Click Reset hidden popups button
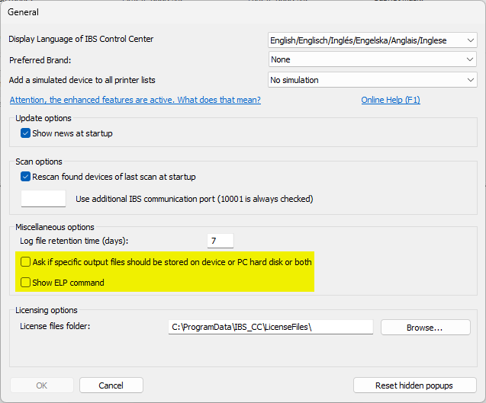 coord(414,385)
